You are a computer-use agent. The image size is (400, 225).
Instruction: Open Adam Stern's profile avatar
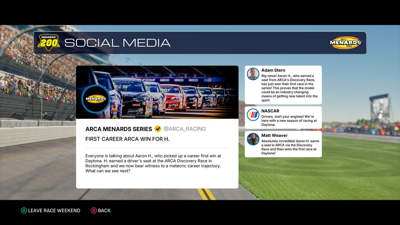click(253, 74)
